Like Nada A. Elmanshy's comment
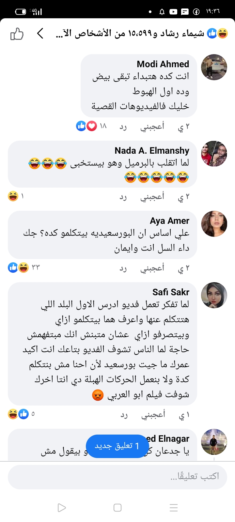 (x=152, y=197)
